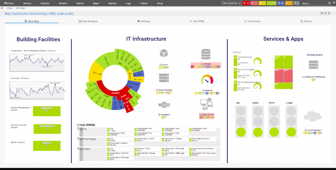Click the disk icon above prtgdemo
The height and width of the screenshot is (170, 336).
point(164,105)
